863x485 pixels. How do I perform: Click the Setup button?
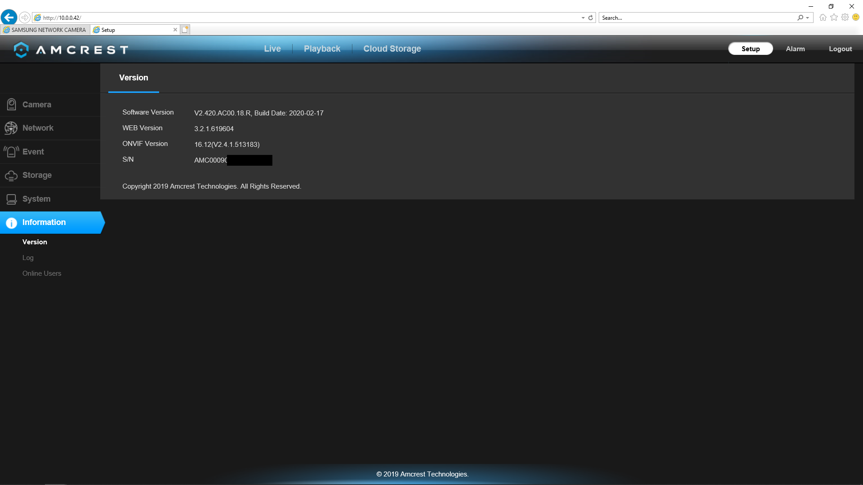coord(751,49)
